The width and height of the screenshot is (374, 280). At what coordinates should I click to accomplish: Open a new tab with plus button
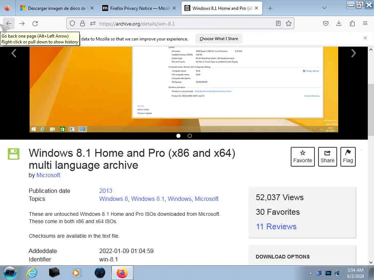tap(270, 8)
